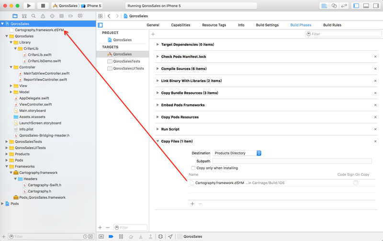
Task: Add a new build phase with plus
Action: click(x=153, y=34)
